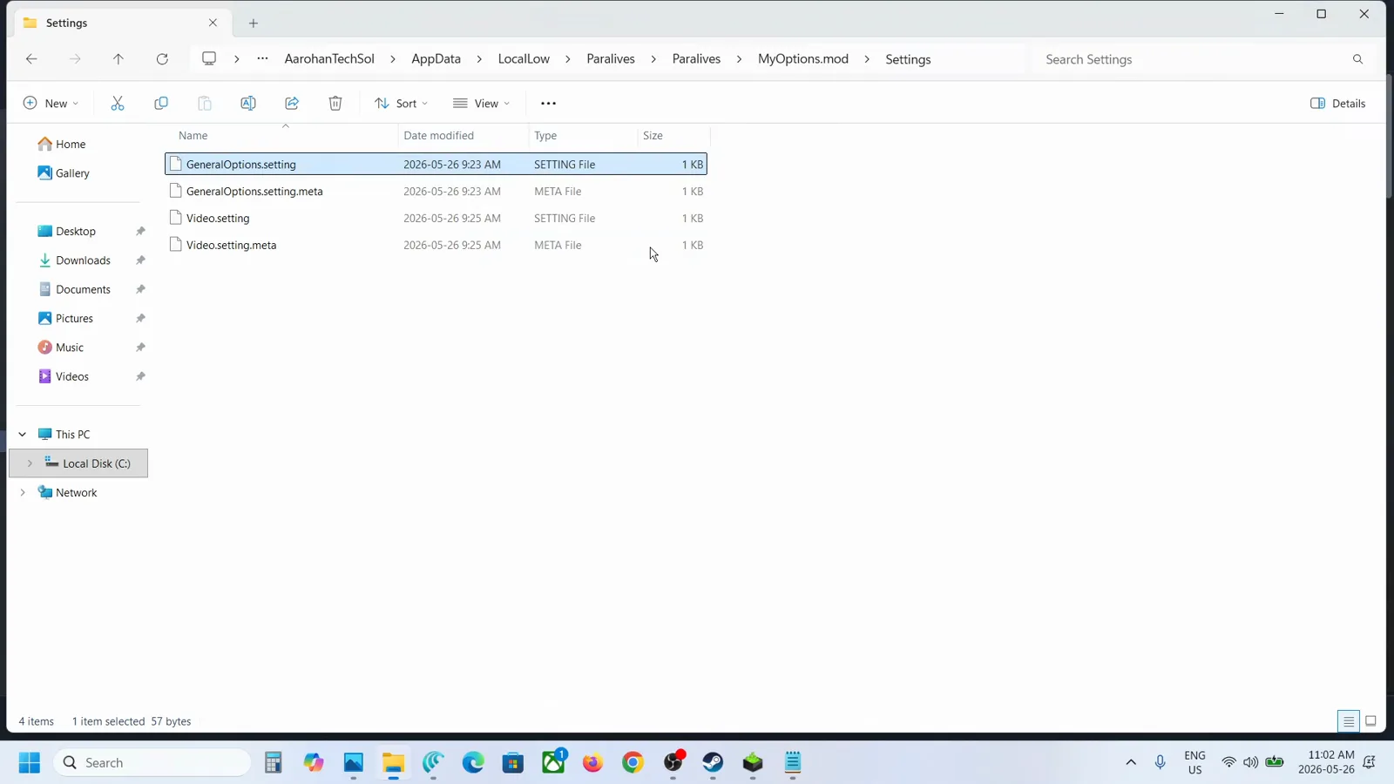The height and width of the screenshot is (784, 1394).
Task: Expand chevron after AppData in breadcrumb
Action: (x=479, y=59)
